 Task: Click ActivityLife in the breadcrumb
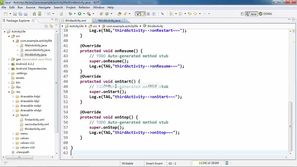76,26
